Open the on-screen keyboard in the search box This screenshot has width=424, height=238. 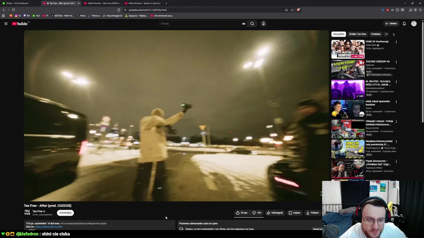(243, 23)
